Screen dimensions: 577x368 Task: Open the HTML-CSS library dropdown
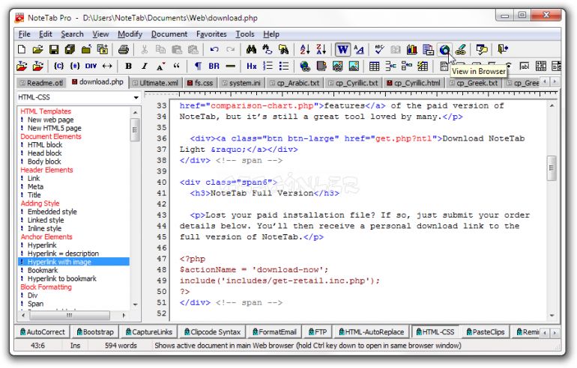click(136, 98)
